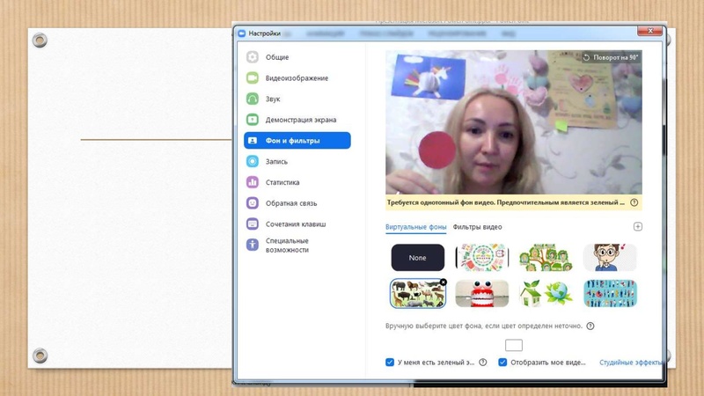This screenshot has width=704, height=396.
Task: Toggle the 'У меня есть зеленый экран' checkbox
Action: coord(390,363)
